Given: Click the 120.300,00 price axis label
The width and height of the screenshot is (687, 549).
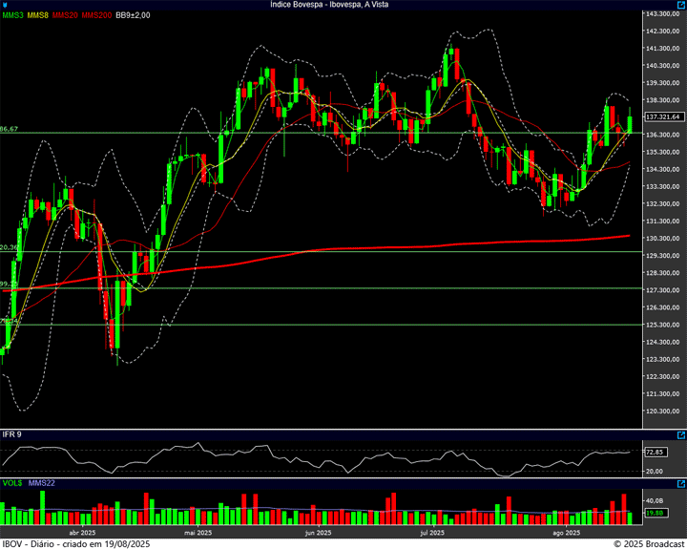Looking at the screenshot, I should point(662,412).
